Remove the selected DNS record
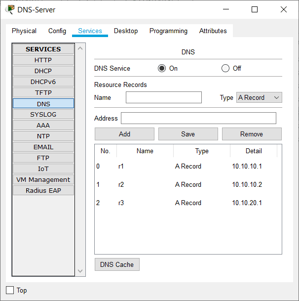This screenshot has width=299, height=301. coord(252,134)
